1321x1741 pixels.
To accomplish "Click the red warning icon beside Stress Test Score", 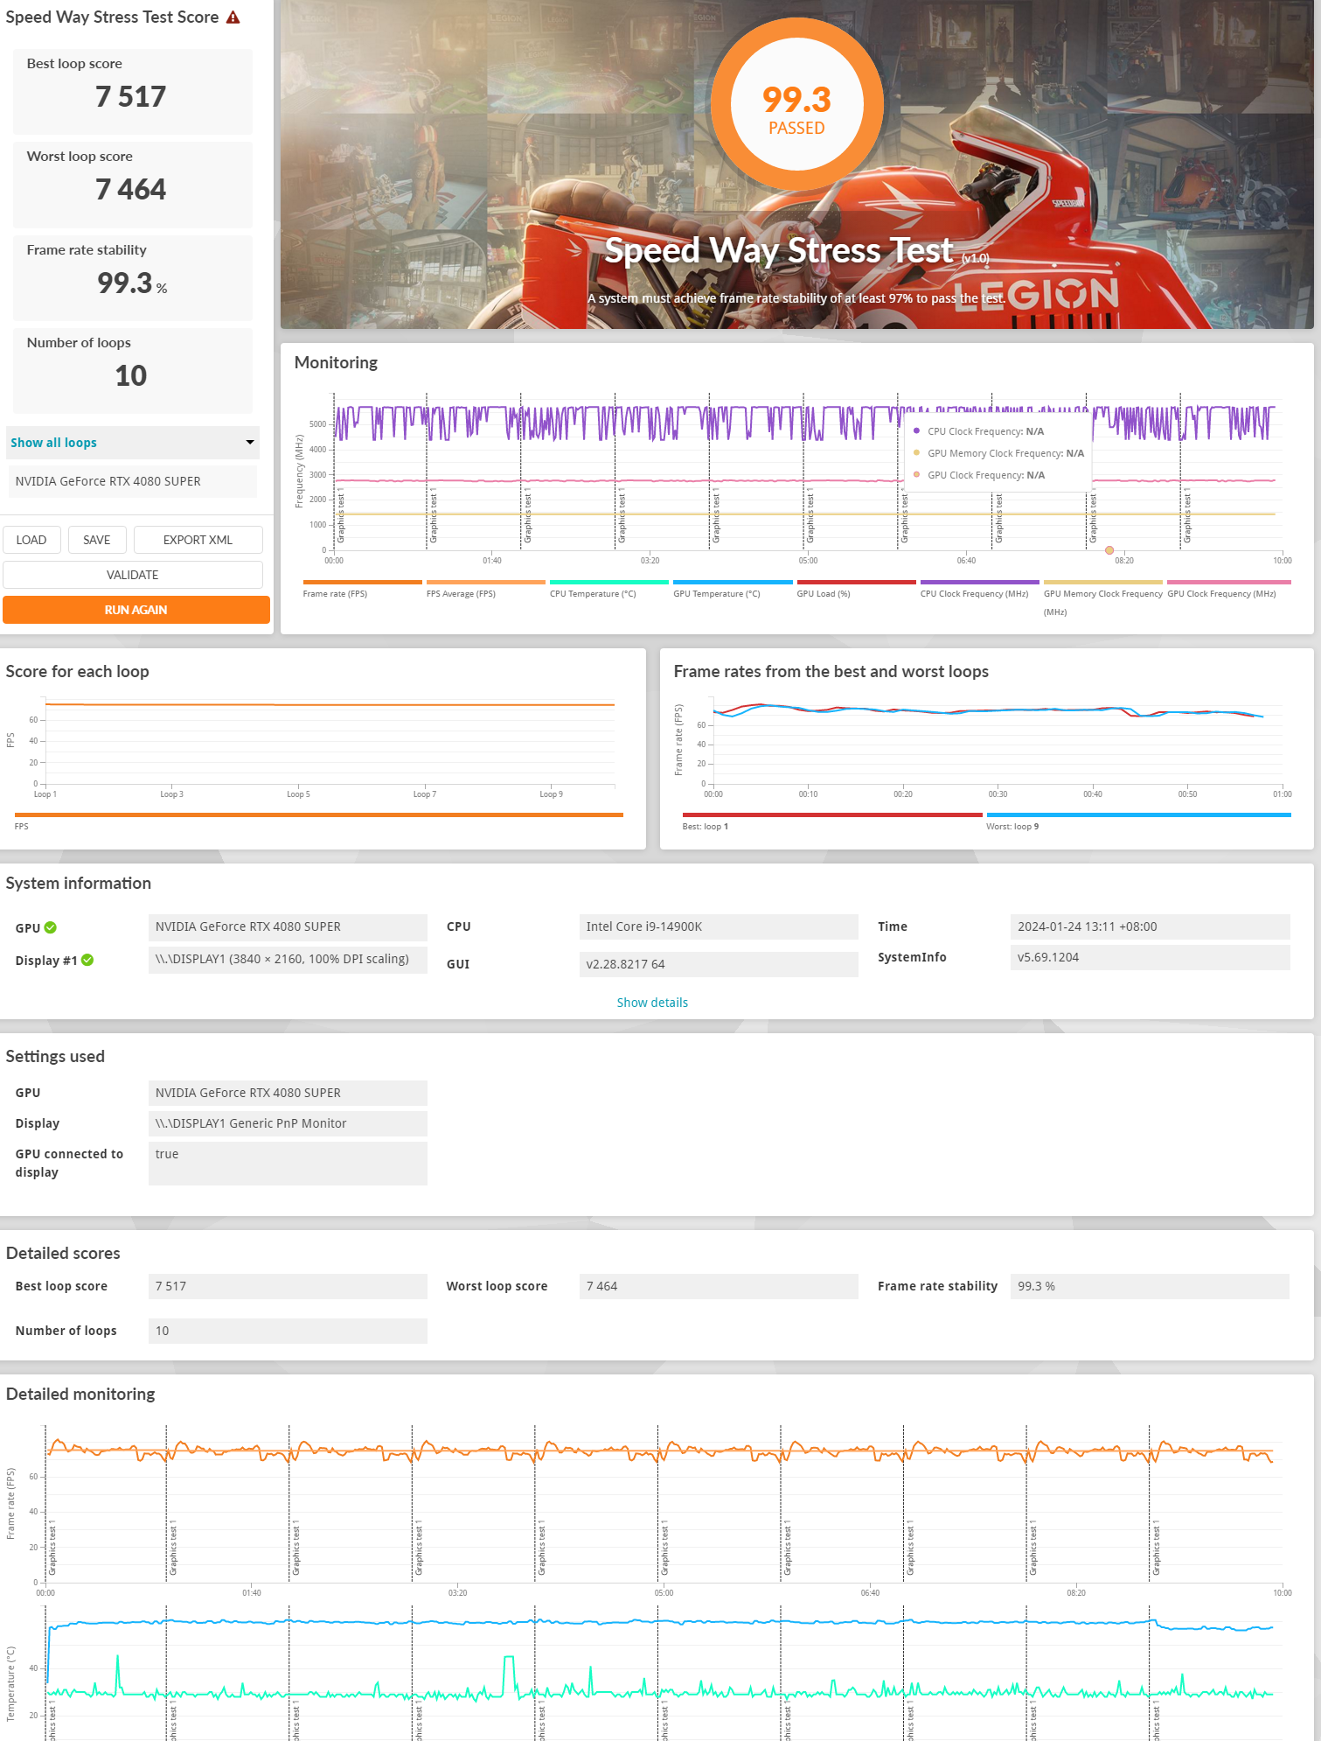I will [233, 17].
